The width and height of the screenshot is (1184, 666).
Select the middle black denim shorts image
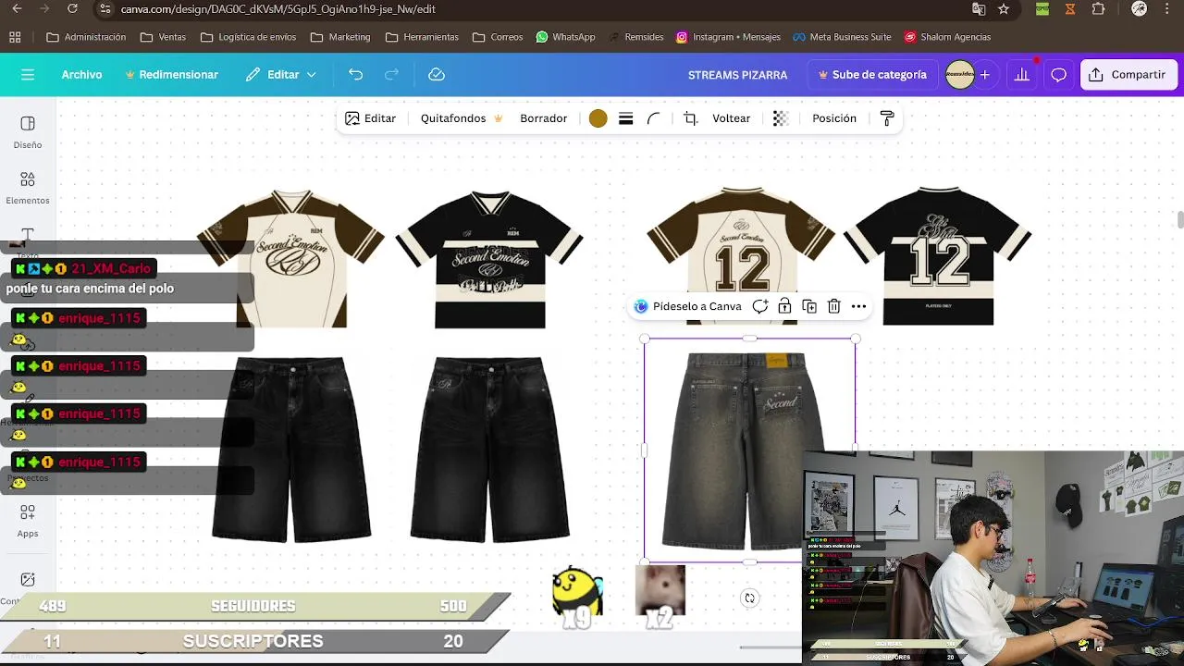489,449
